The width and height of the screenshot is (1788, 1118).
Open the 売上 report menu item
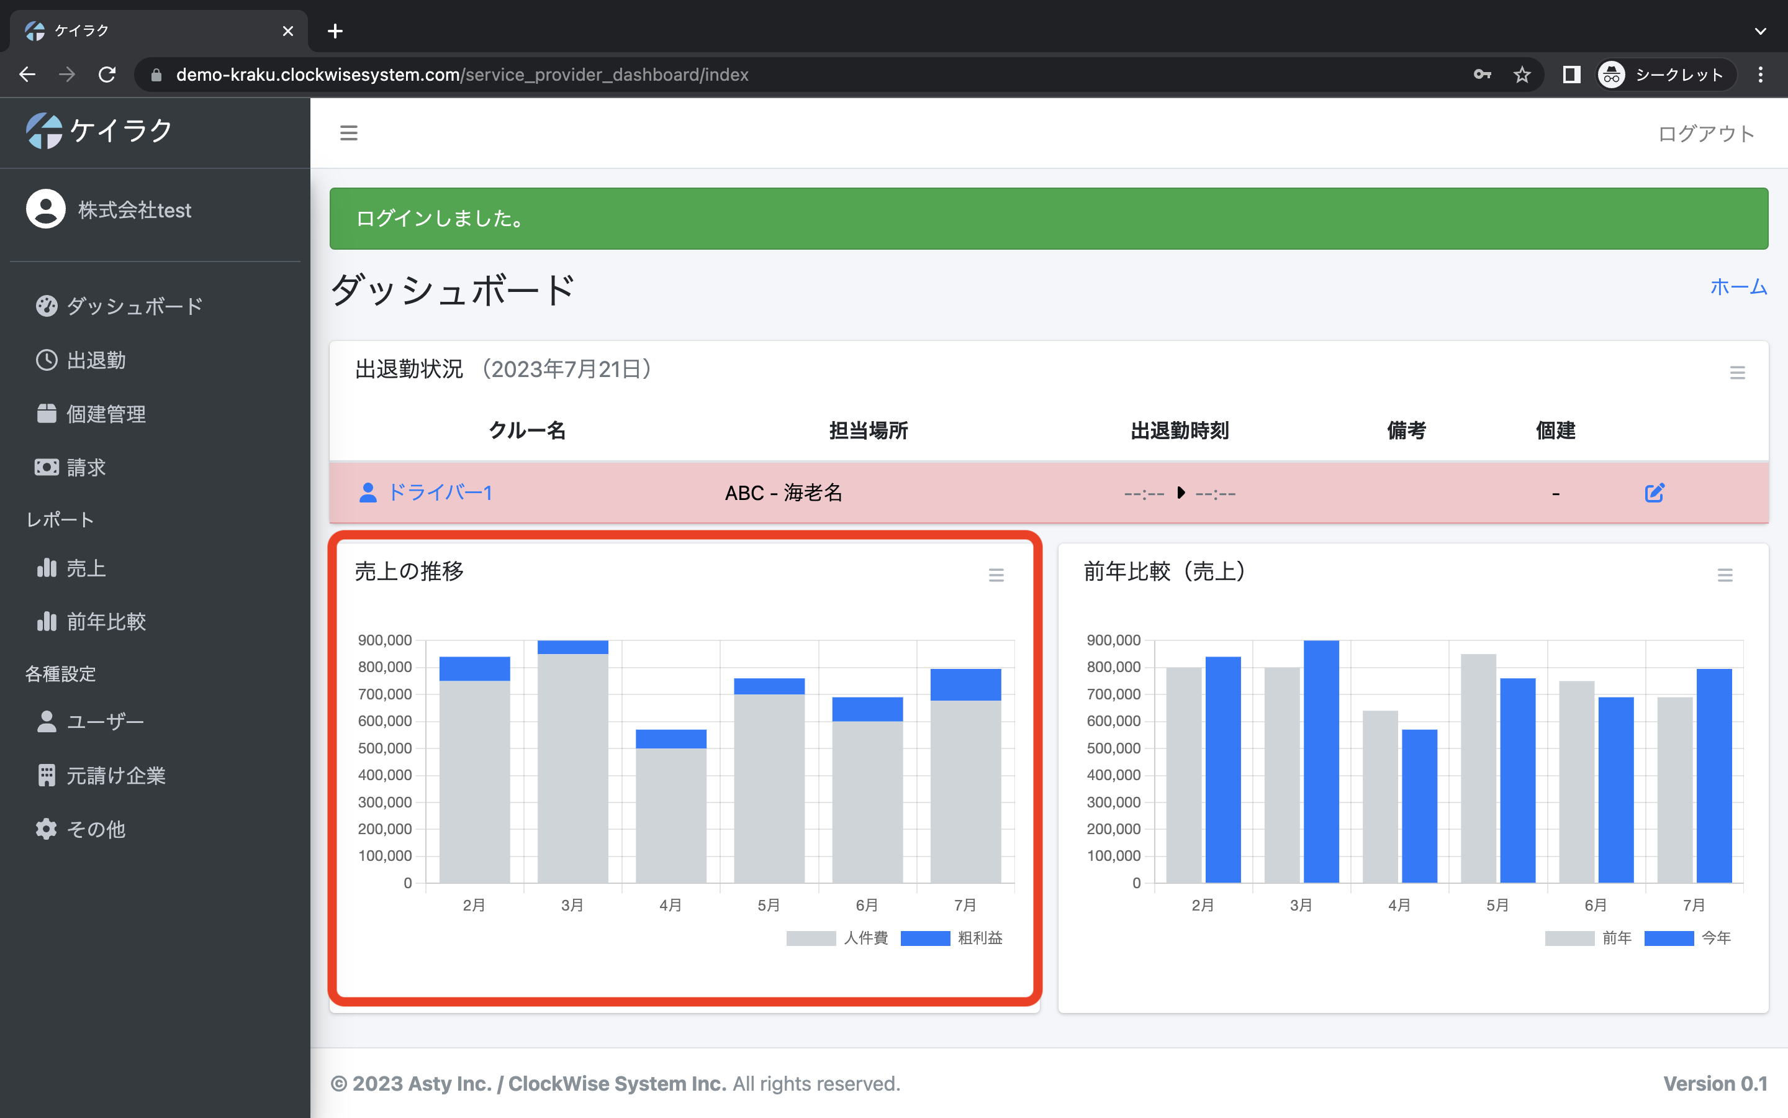[71, 568]
